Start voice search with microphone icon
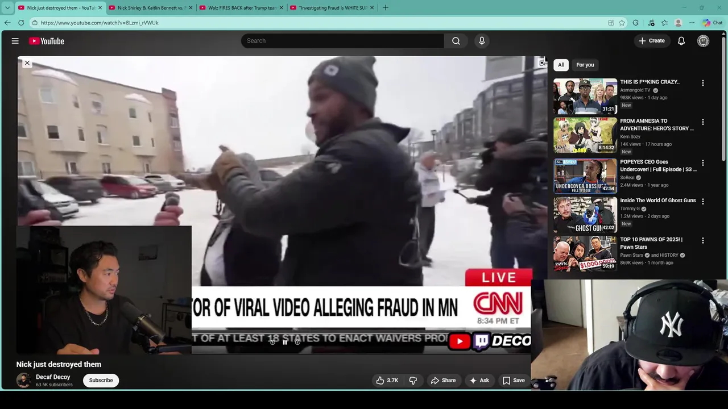 (x=482, y=41)
